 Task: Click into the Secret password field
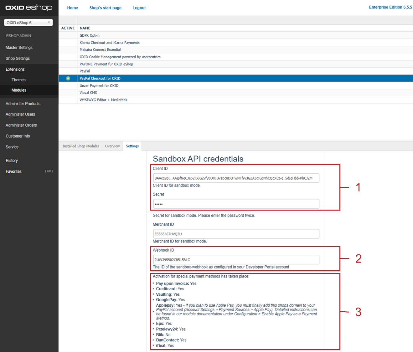point(236,204)
